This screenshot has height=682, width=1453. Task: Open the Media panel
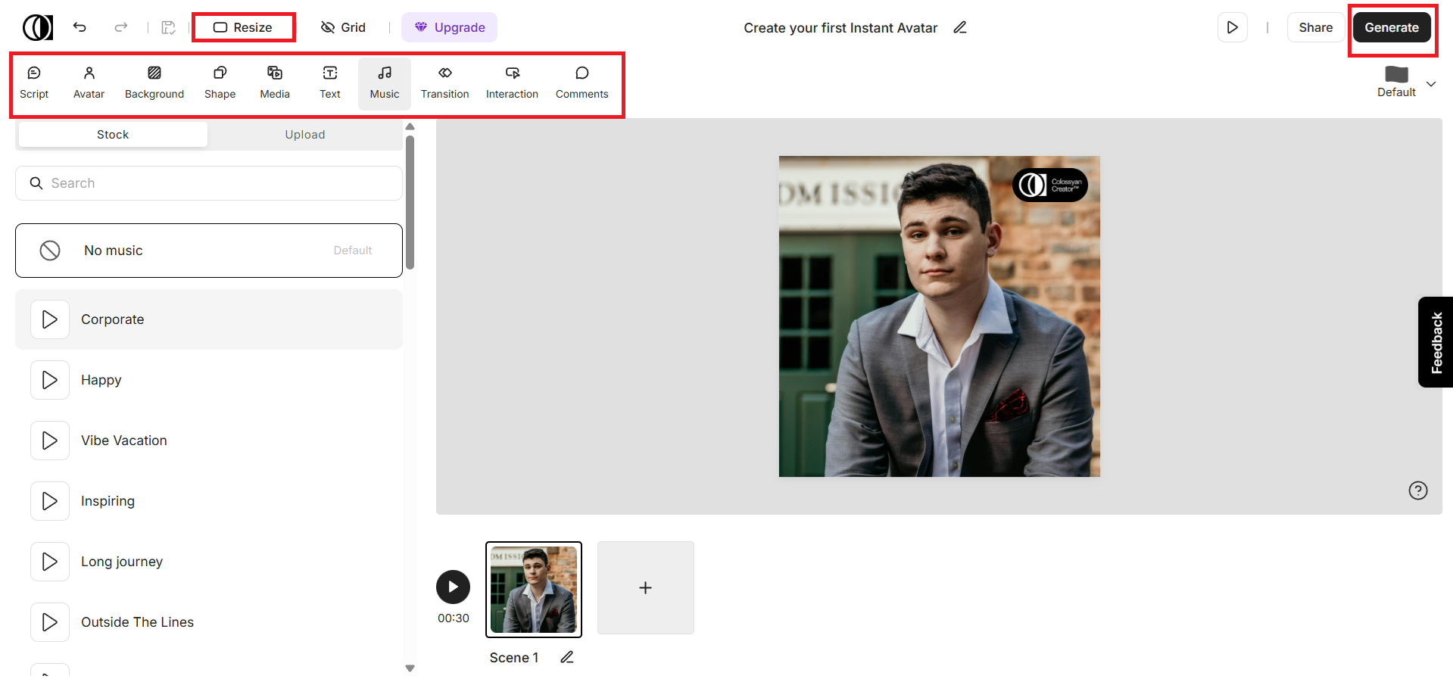274,82
